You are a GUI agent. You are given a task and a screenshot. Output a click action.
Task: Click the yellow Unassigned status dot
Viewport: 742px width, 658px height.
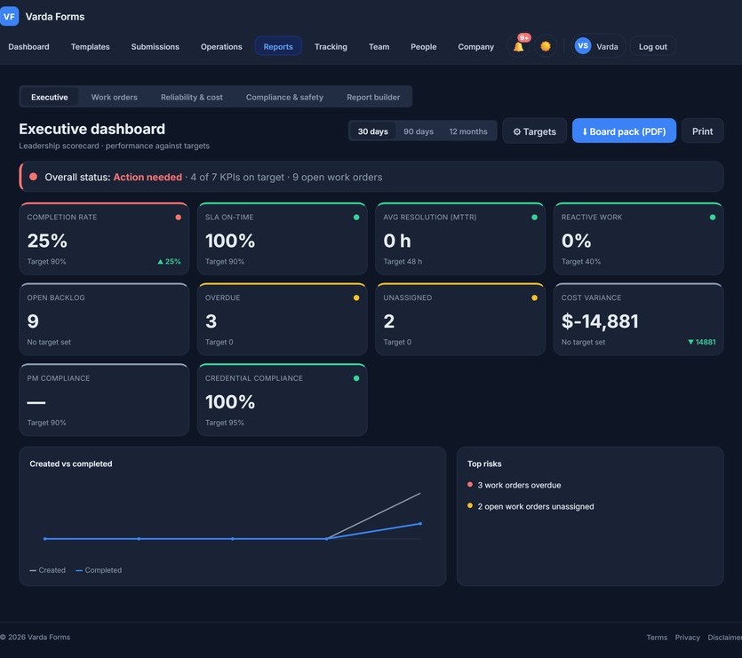534,297
